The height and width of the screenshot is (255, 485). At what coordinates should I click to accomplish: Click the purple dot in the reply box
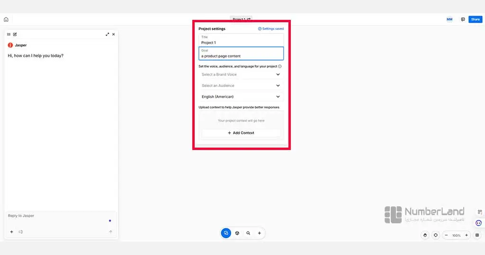click(x=110, y=220)
